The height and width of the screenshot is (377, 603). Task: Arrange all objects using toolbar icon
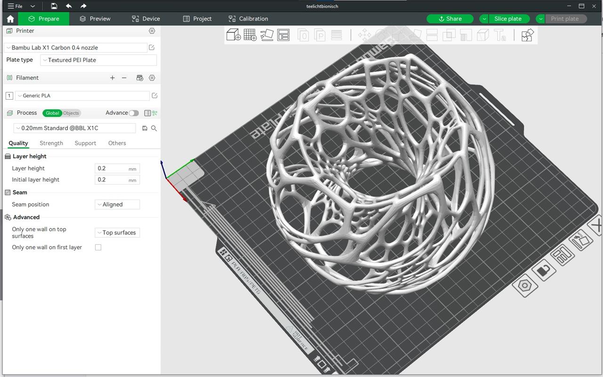(x=283, y=35)
